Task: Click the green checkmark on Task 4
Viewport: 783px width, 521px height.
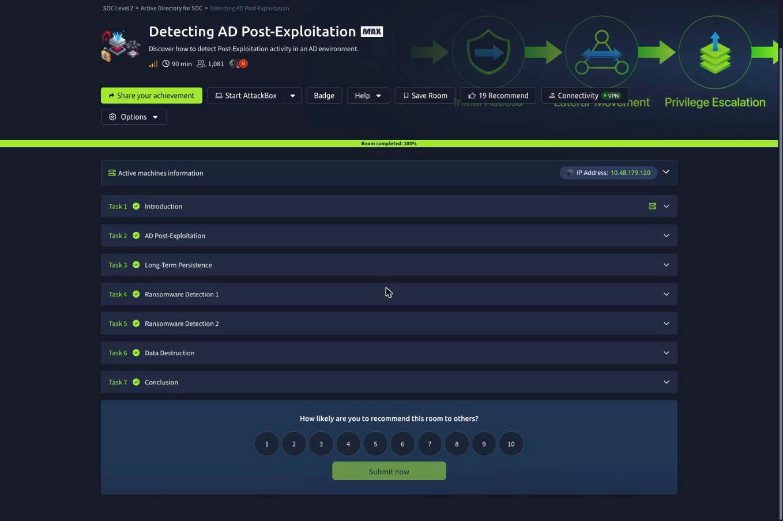Action: (x=136, y=294)
